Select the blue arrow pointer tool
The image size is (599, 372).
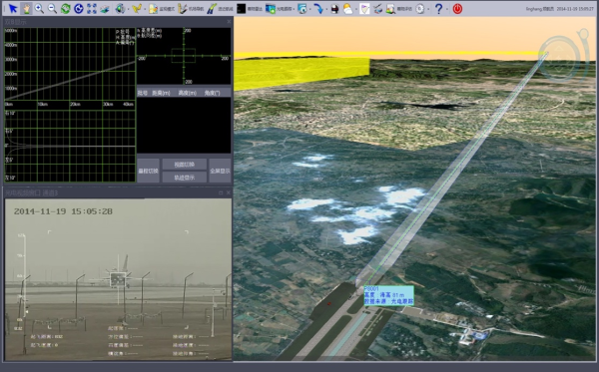13,8
